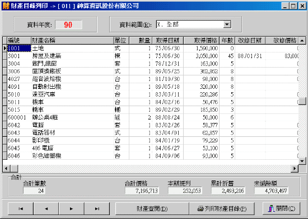The height and width of the screenshot is (219, 308).
Task: Select row number 5010
Action: click(19, 94)
